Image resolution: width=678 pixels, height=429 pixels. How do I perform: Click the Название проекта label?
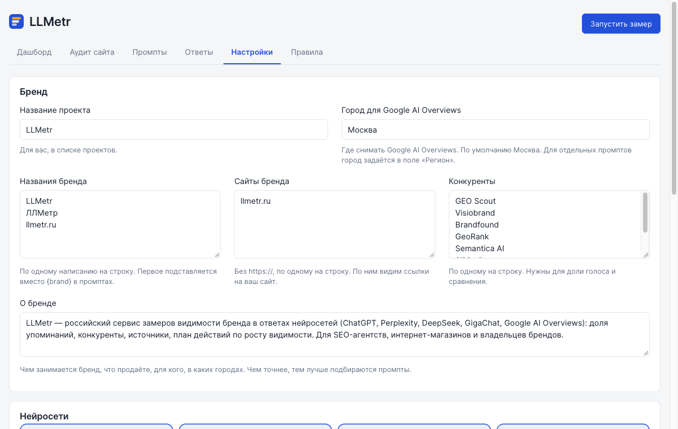coord(55,110)
